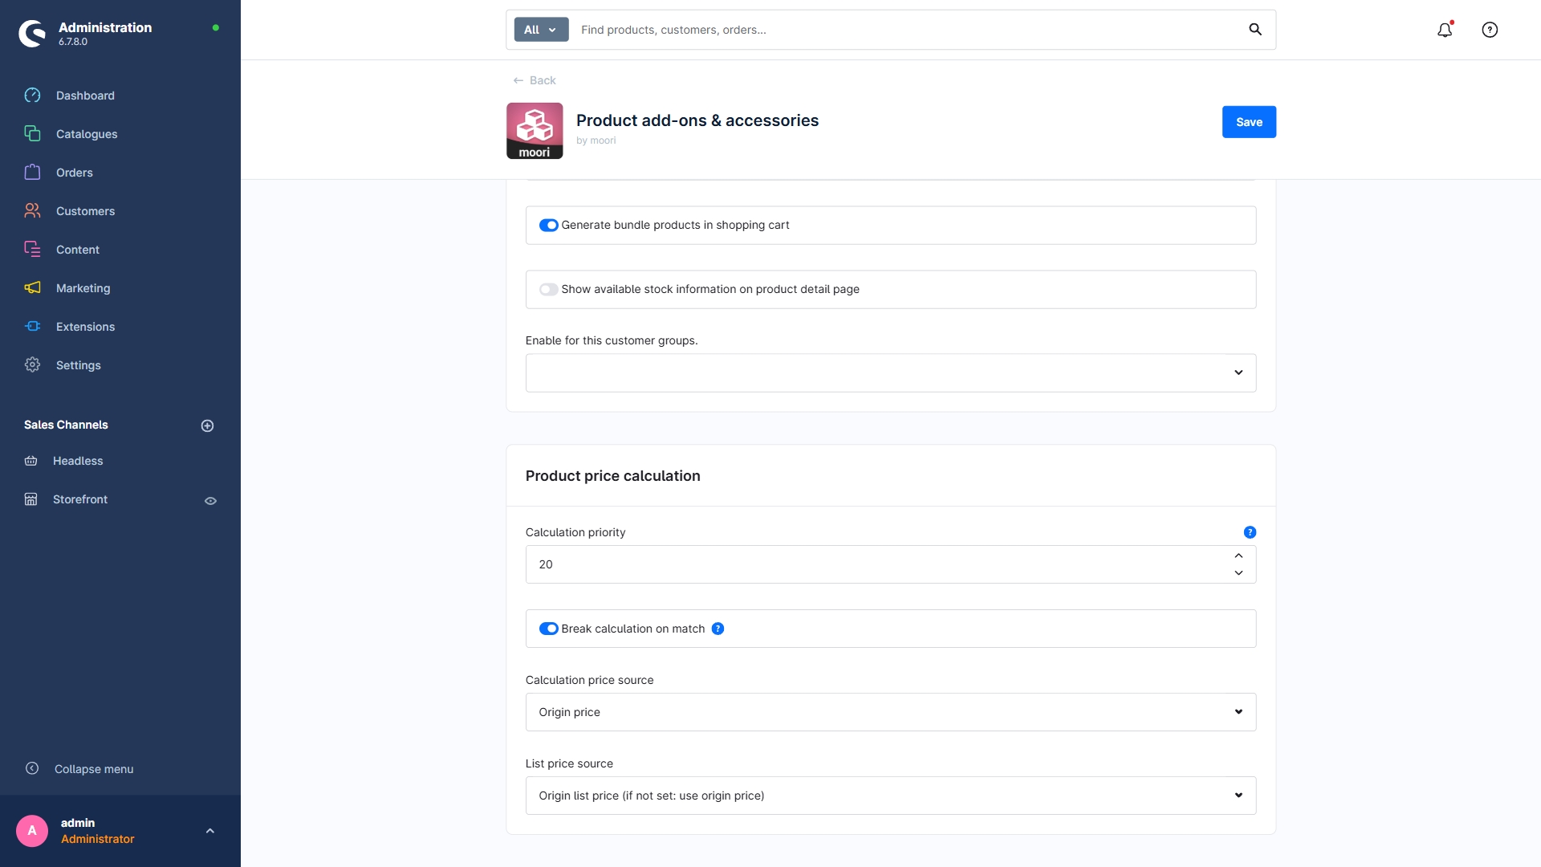Toggle Storefront visibility eye icon
The height and width of the screenshot is (867, 1541).
pyautogui.click(x=210, y=500)
